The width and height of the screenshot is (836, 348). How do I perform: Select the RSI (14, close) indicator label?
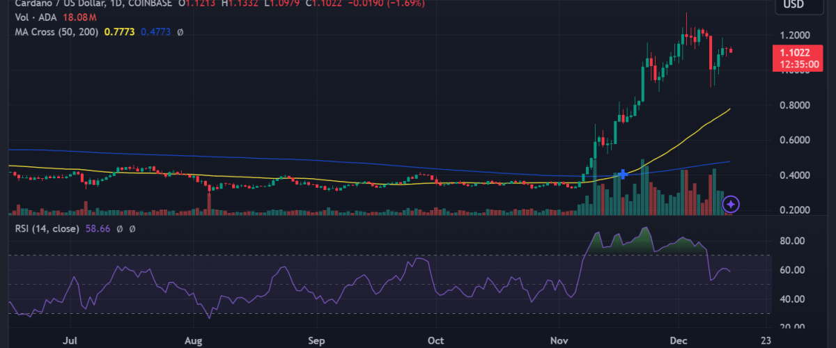click(46, 228)
